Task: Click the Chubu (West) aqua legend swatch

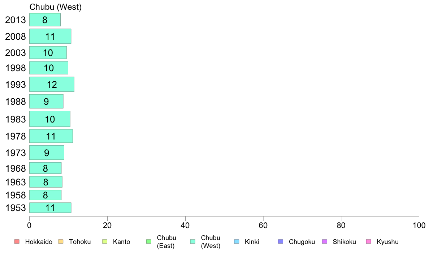Action: tap(193, 241)
